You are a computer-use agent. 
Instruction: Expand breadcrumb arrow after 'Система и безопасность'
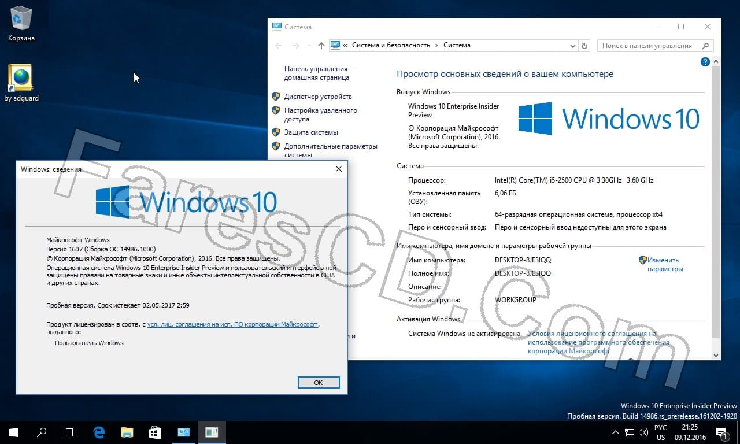tap(436, 45)
